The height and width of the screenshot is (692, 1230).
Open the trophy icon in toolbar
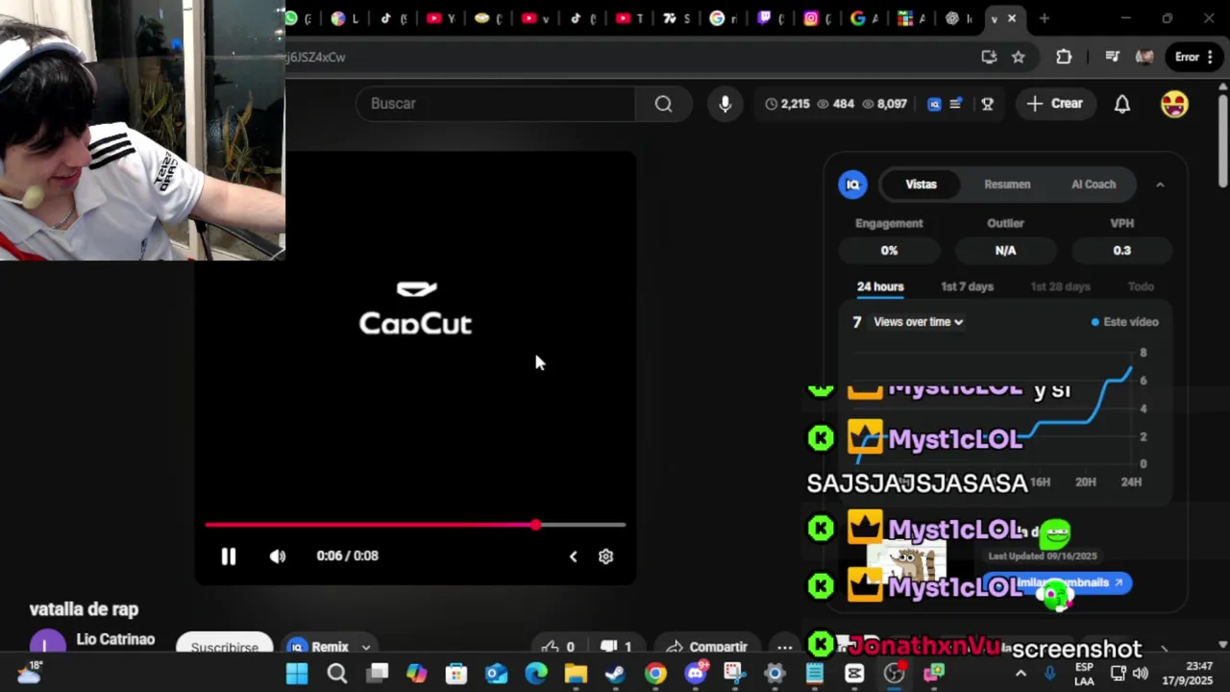pyautogui.click(x=987, y=104)
